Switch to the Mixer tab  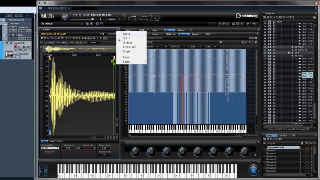[154, 30]
